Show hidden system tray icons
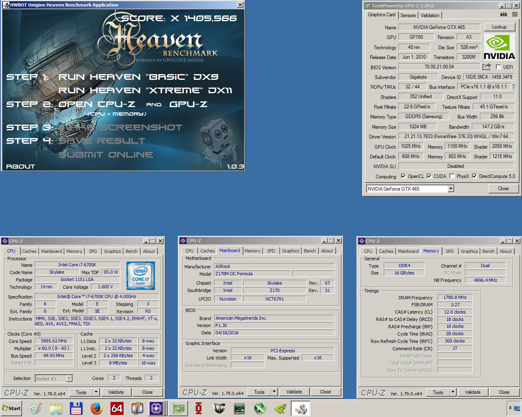This screenshot has height=417, width=522. pos(510,408)
